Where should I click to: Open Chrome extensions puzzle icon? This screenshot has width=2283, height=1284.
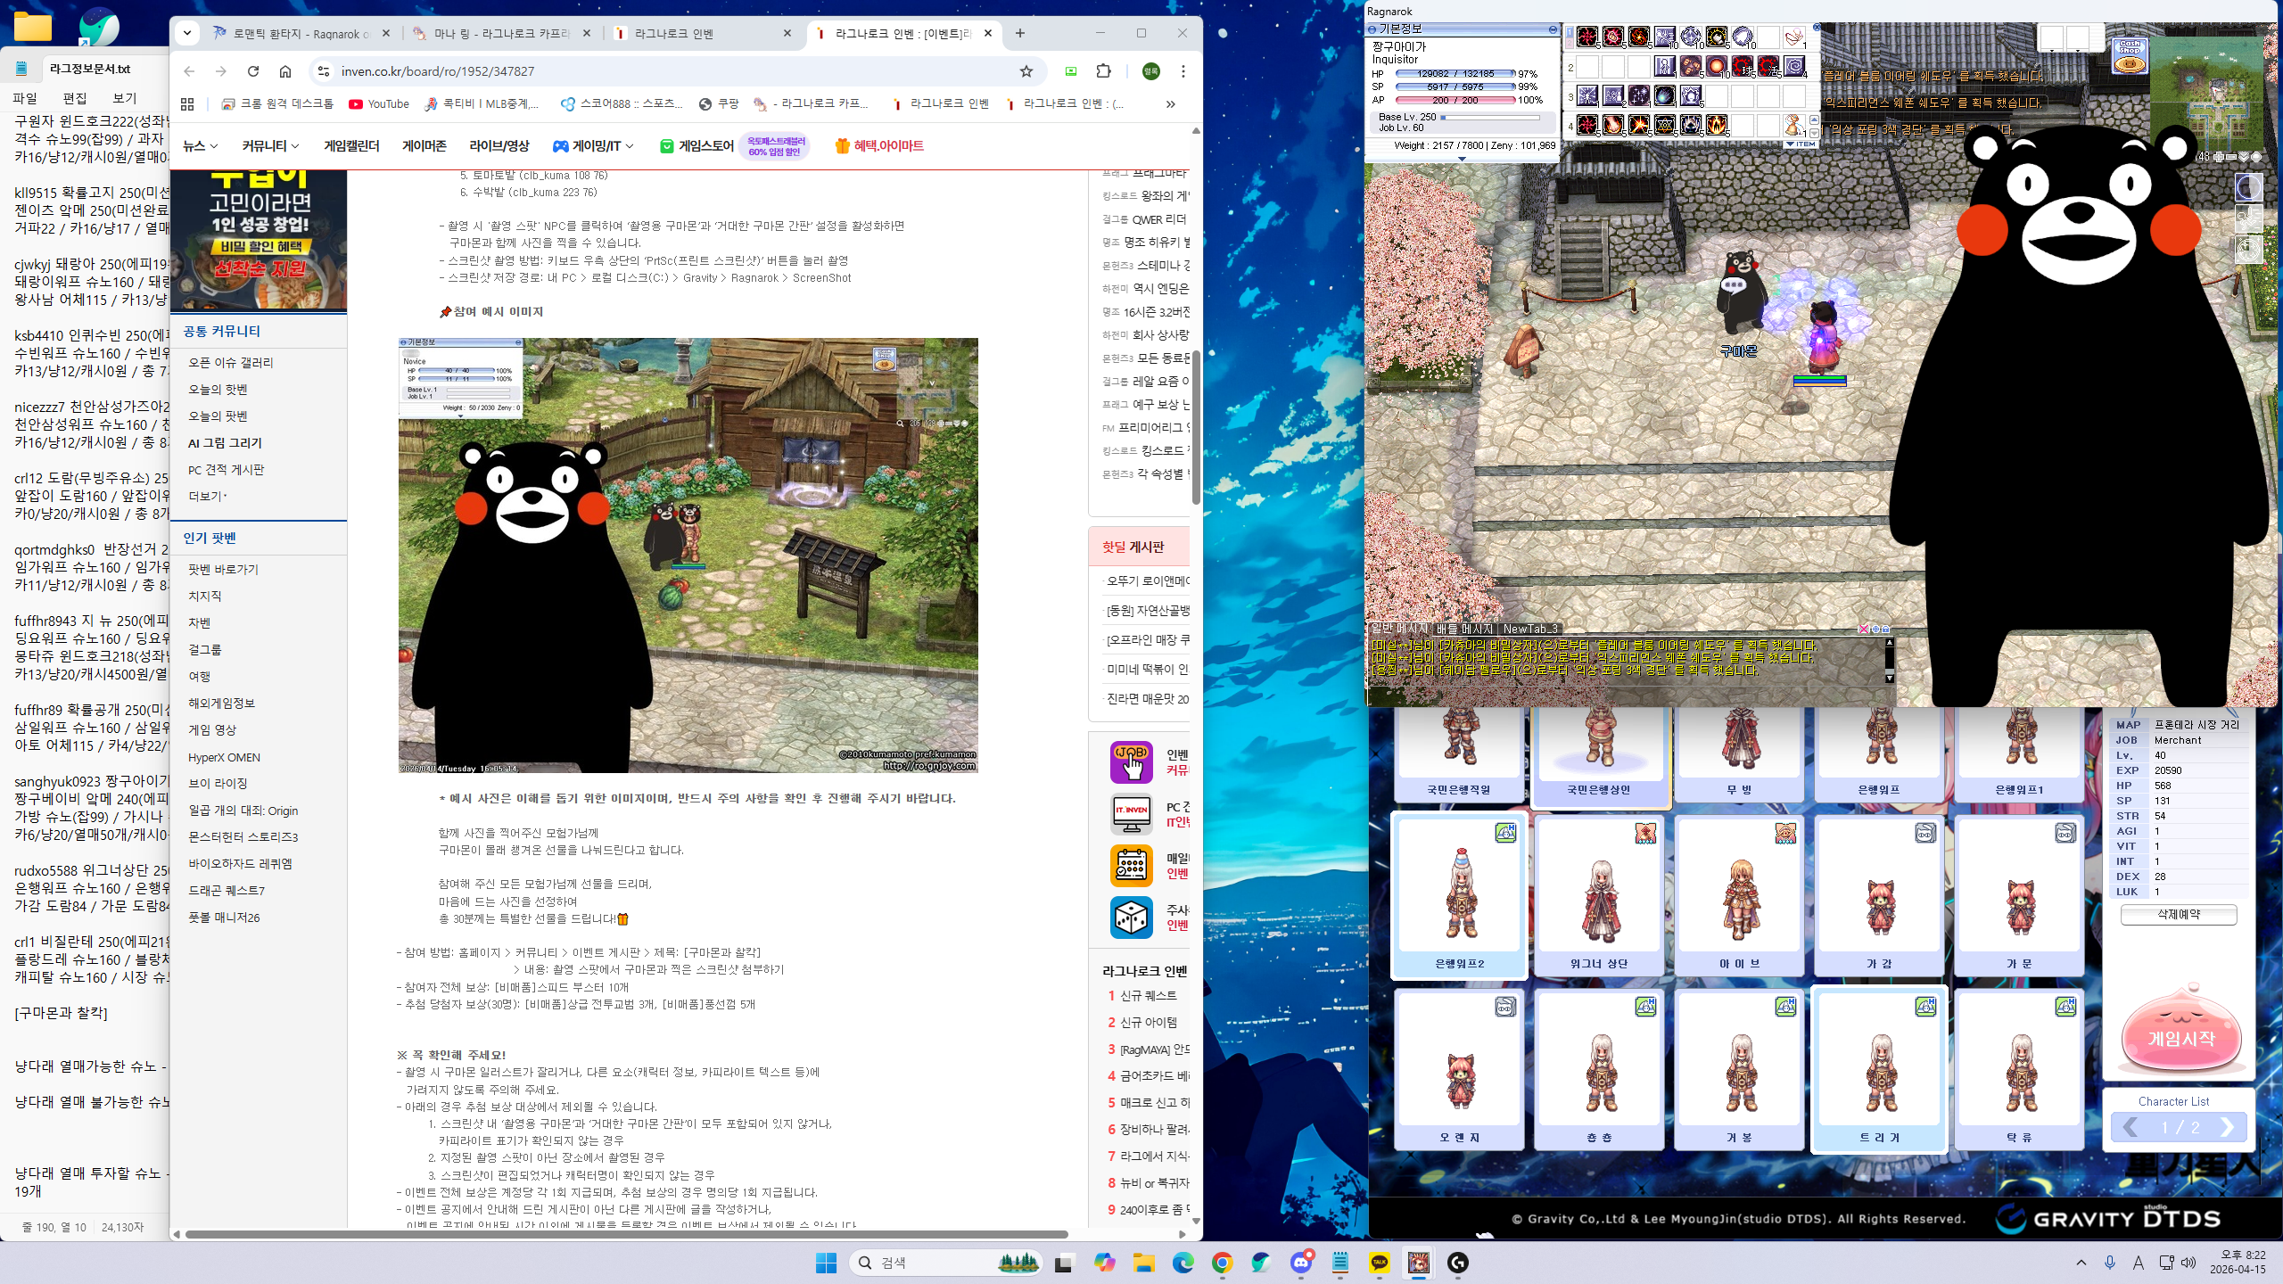tap(1104, 71)
